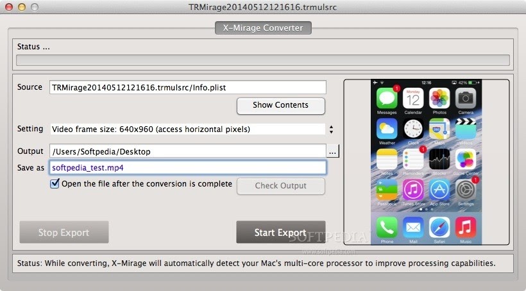Click the Camera icon in phone preview
The height and width of the screenshot is (291, 526).
click(x=466, y=98)
